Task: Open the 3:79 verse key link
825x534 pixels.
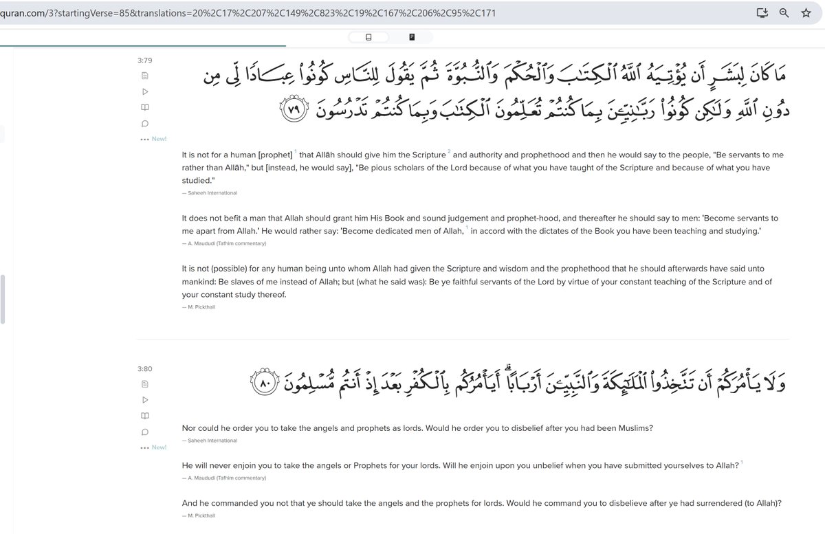Action: point(144,60)
